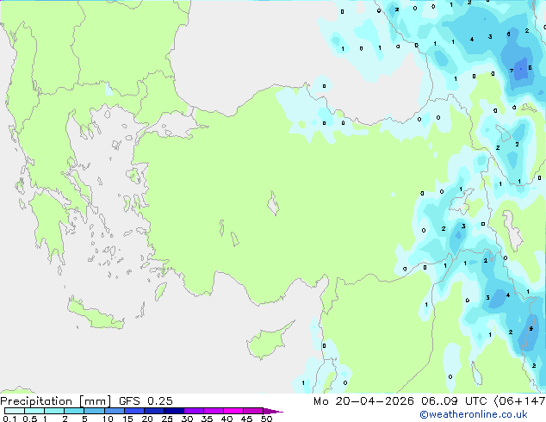The image size is (546, 422).
Task: Click the 'GFS 0.25' model label
Action: pos(146,401)
